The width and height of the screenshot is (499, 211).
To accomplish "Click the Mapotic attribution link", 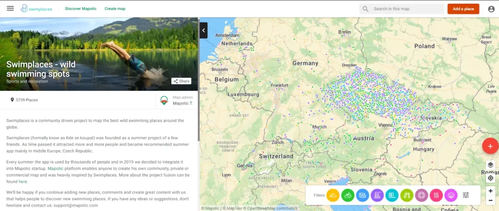I will [x=211, y=209].
